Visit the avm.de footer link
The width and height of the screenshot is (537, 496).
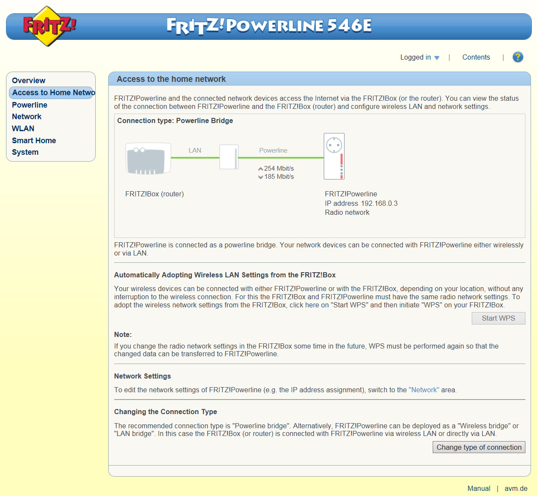[516, 489]
